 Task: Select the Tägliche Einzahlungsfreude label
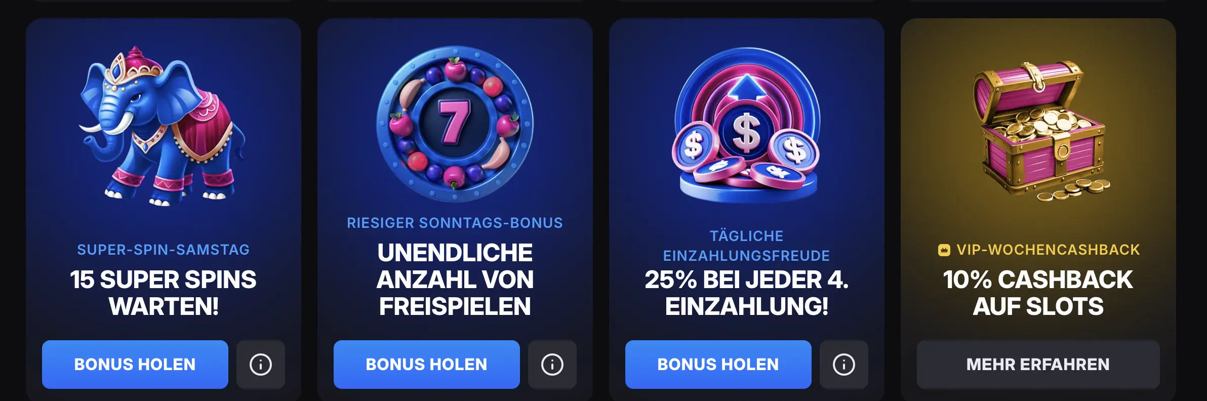click(x=746, y=246)
